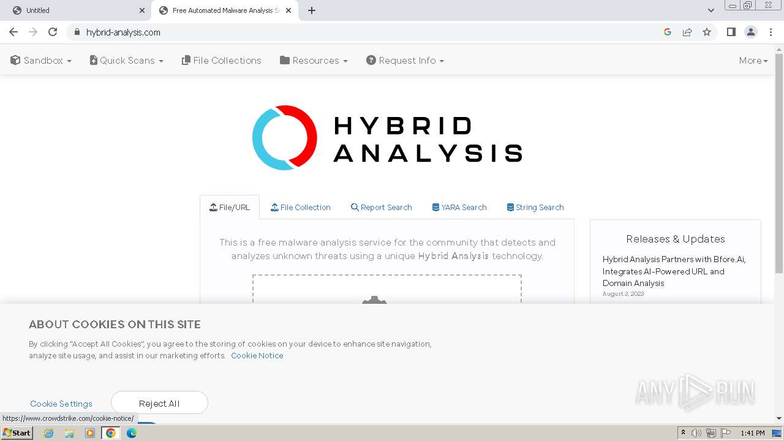The image size is (784, 441).
Task: Switch to the Untitled tab
Action: point(77,10)
